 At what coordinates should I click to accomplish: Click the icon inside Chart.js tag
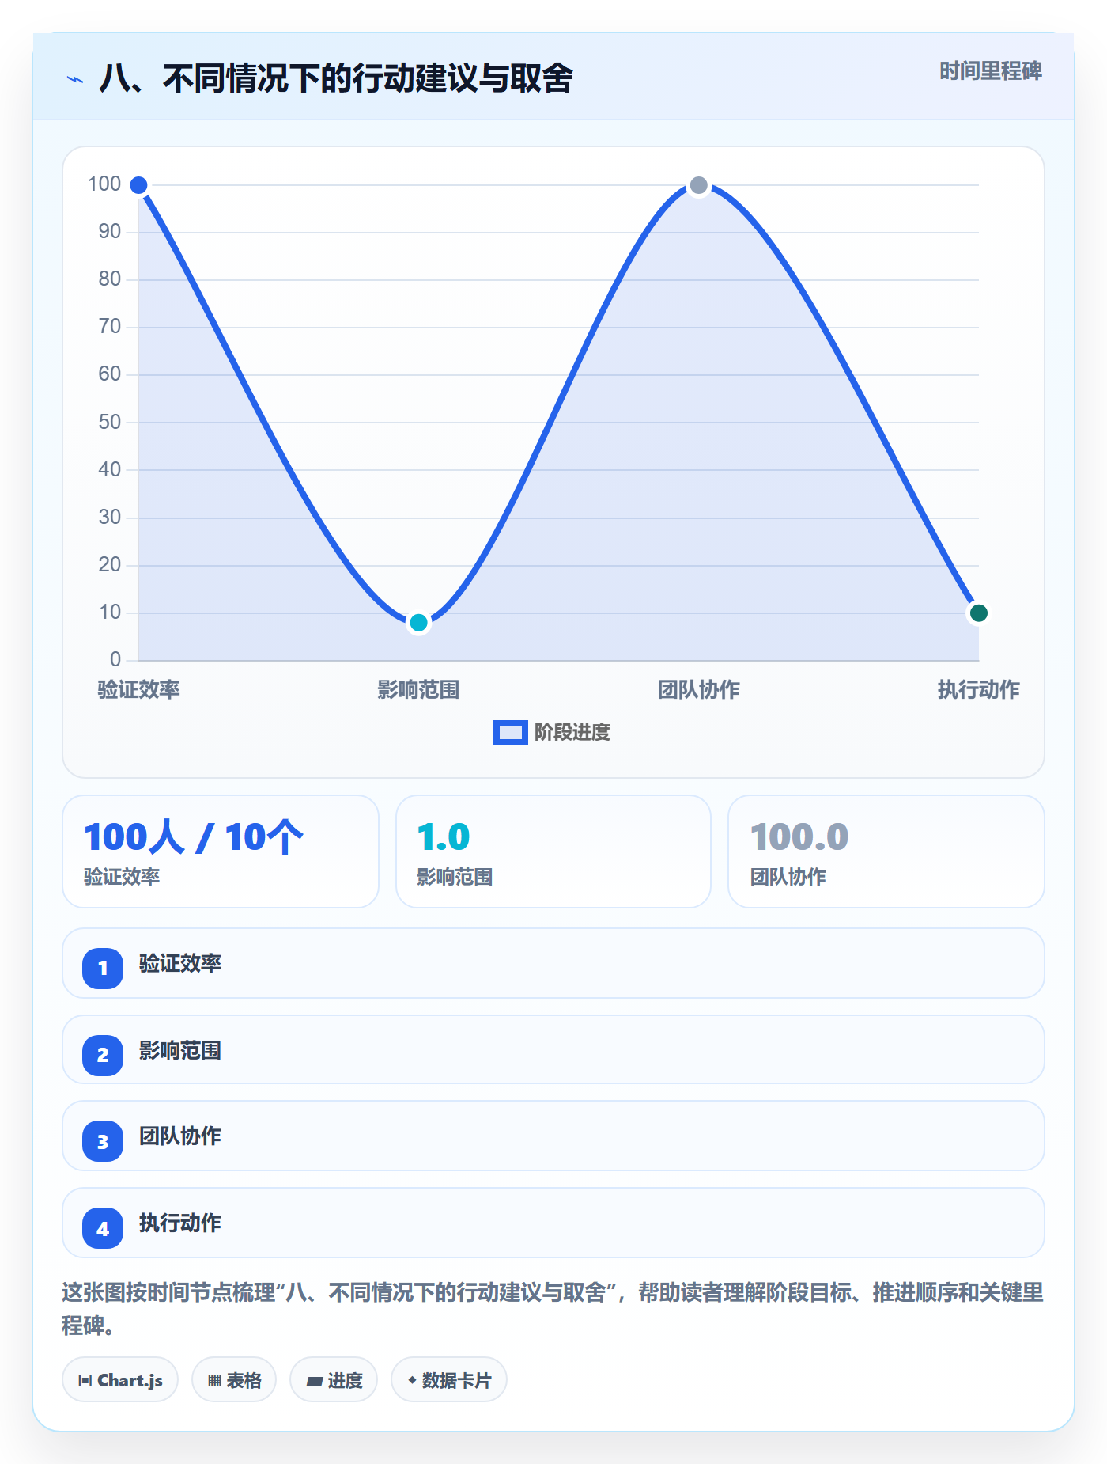(x=85, y=1381)
